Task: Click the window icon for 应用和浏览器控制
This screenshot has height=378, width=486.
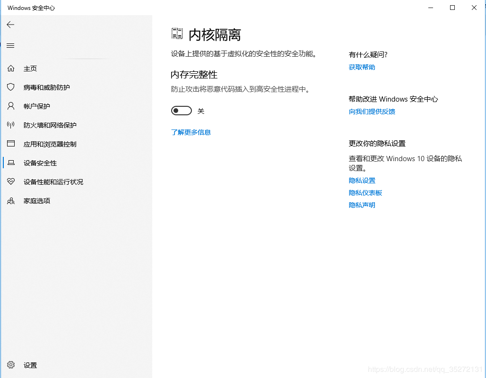Action: 11,144
